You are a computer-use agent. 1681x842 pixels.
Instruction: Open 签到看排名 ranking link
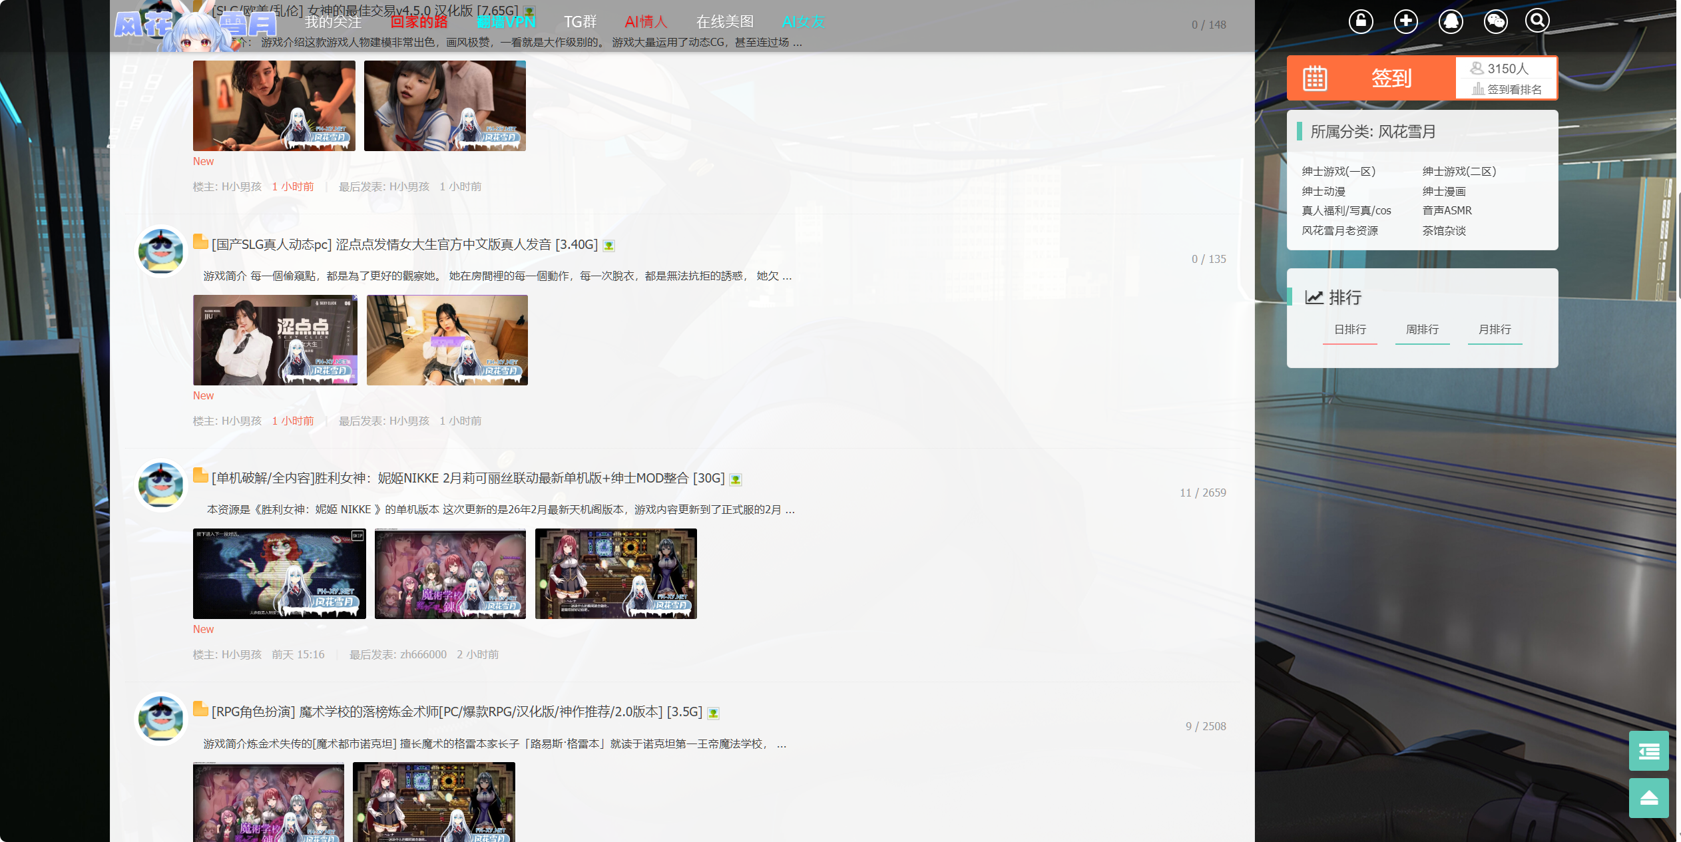click(x=1507, y=89)
